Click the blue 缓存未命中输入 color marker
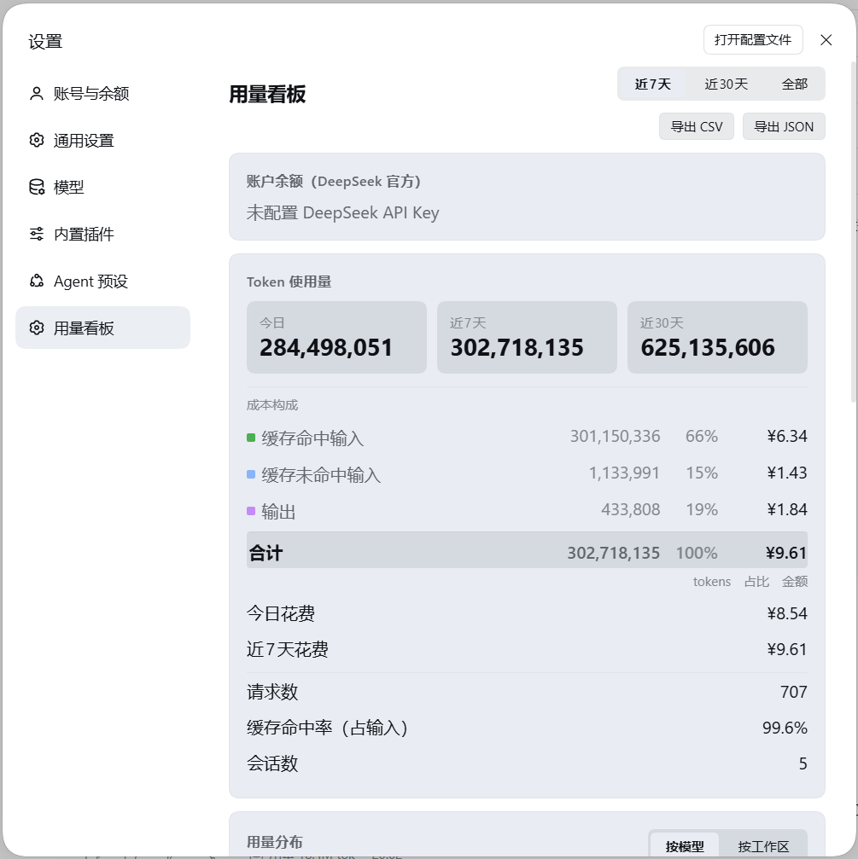 [x=251, y=474]
